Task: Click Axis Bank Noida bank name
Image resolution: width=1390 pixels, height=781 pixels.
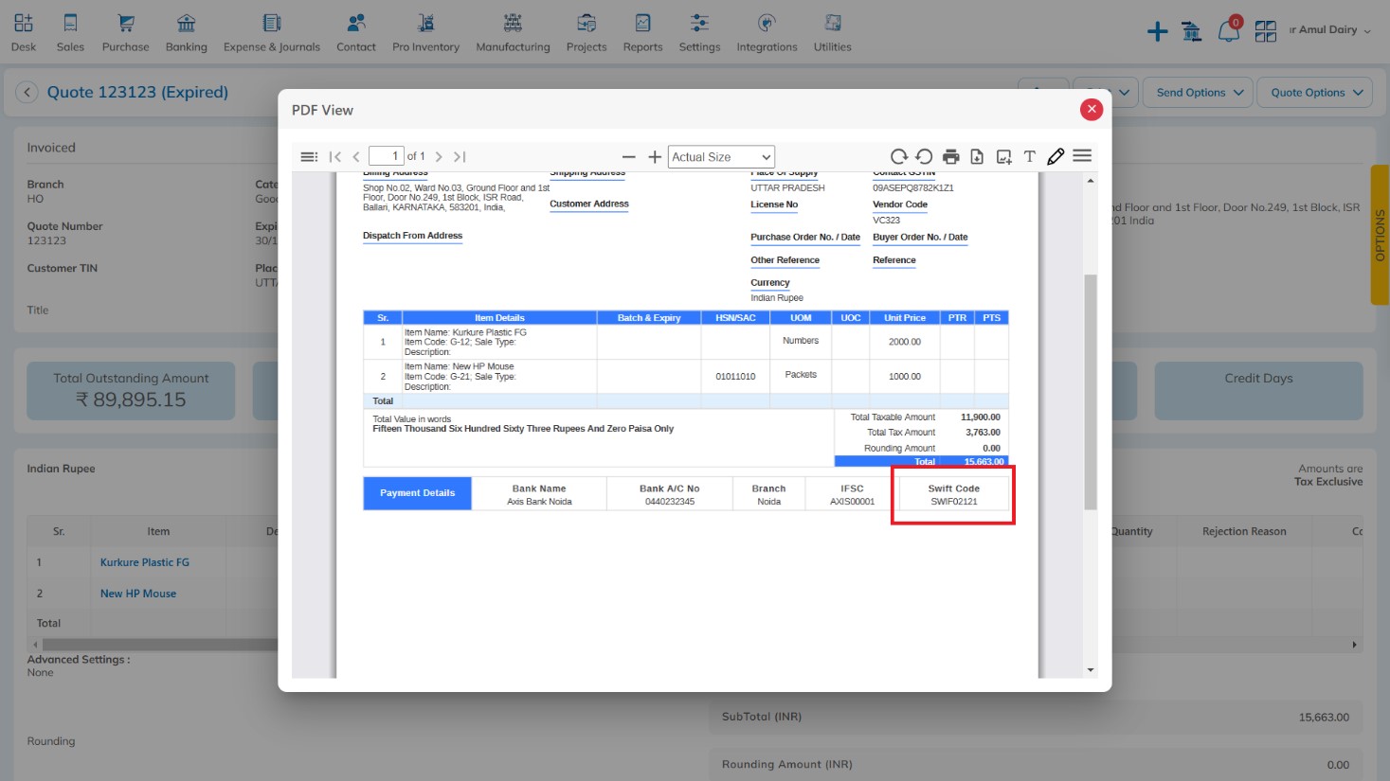Action: [539, 502]
